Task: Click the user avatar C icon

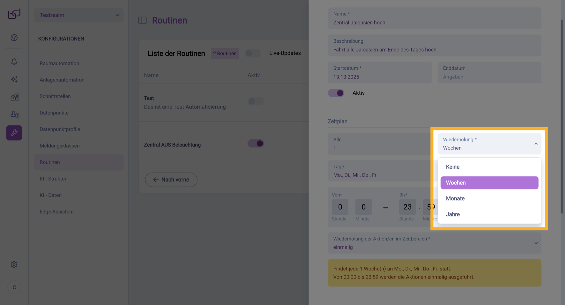Action: point(14,287)
